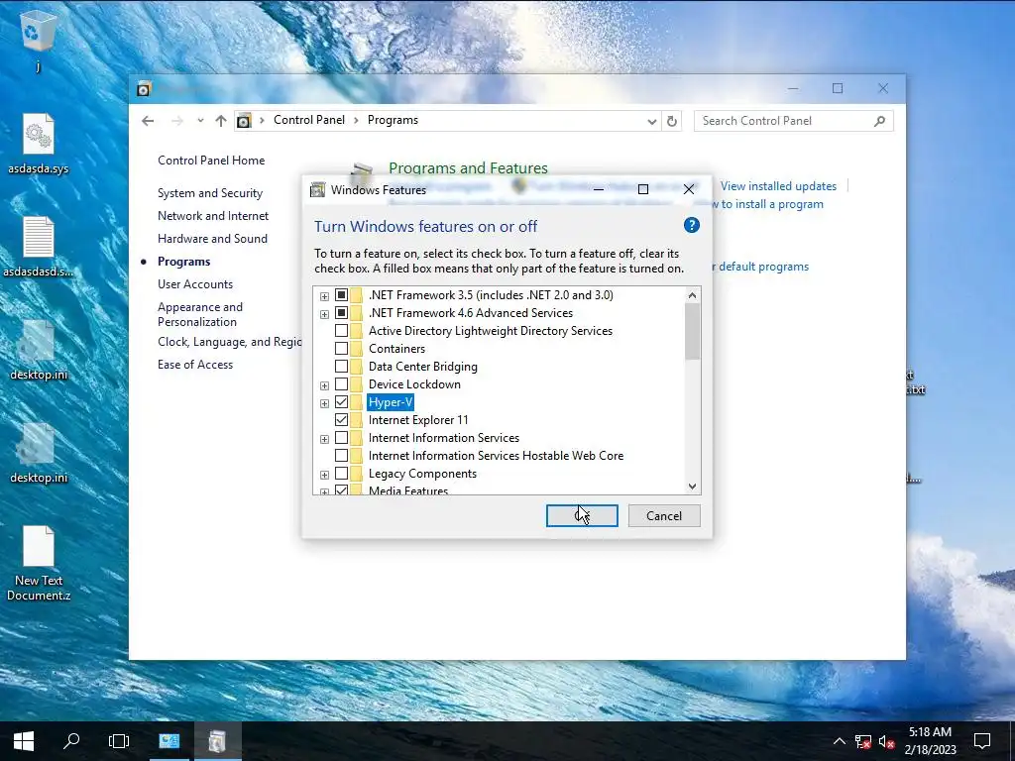Show hidden system tray icons
1015x761 pixels.
pos(839,741)
